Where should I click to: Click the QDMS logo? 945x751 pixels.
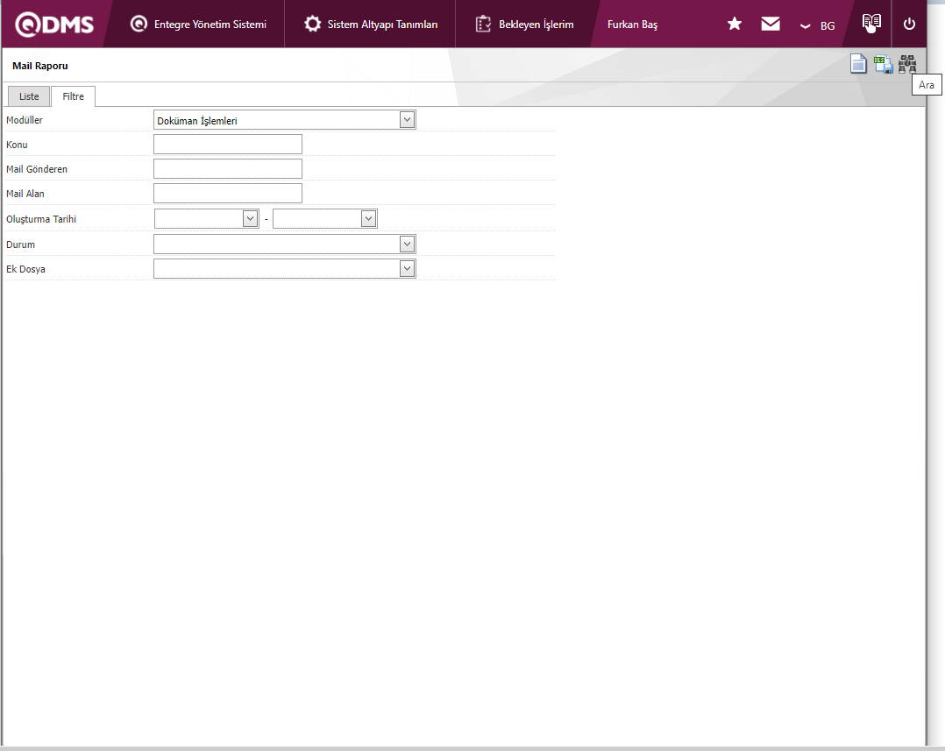pos(54,24)
